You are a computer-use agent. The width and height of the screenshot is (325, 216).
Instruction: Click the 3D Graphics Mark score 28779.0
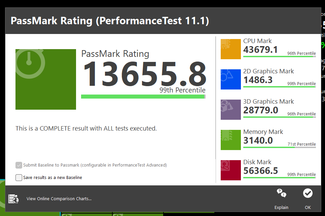(261, 110)
